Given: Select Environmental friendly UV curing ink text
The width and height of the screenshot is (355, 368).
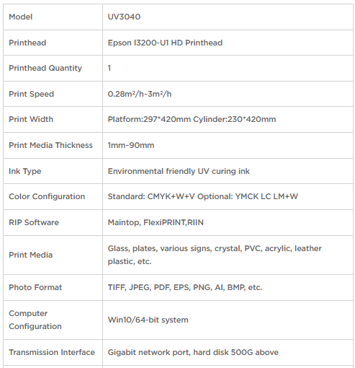Looking at the screenshot, I should point(179,171).
